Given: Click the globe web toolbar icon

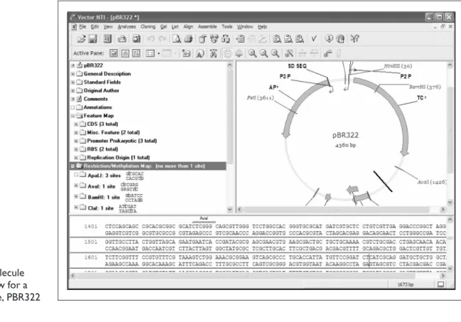Looking at the screenshot, I should tap(340, 39).
